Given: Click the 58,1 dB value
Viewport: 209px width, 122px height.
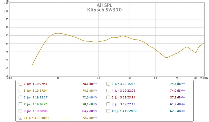Looking at the screenshot, I should pyautogui.click(x=88, y=104).
